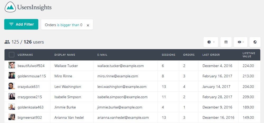Click the display name Levi Washington
The width and height of the screenshot is (264, 123).
tap(68, 87)
